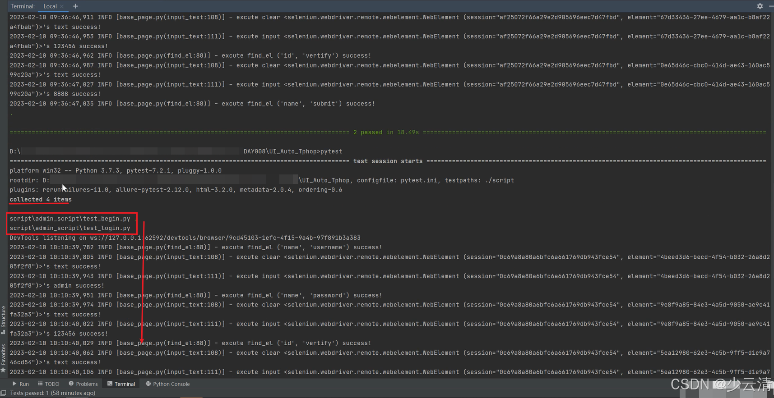Image resolution: width=774 pixels, height=398 pixels.
Task: Toggle tool window bars corner icon
Action: coord(4,393)
